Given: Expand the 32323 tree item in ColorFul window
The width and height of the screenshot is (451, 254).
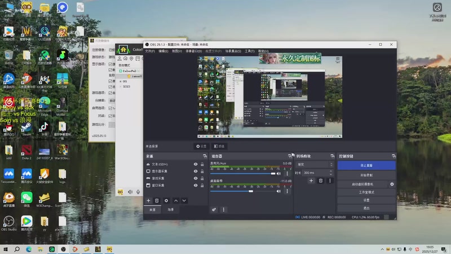Looking at the screenshot, I should tap(121, 86).
